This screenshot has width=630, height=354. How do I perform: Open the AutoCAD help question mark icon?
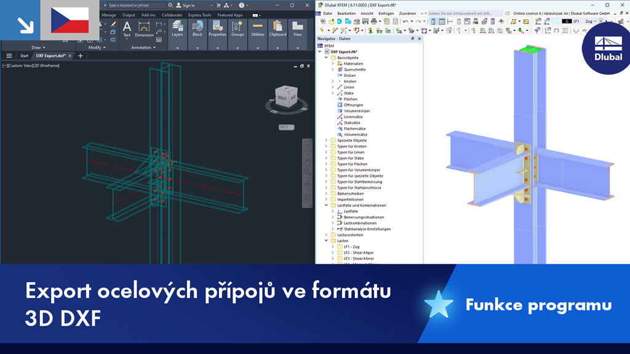point(241,5)
